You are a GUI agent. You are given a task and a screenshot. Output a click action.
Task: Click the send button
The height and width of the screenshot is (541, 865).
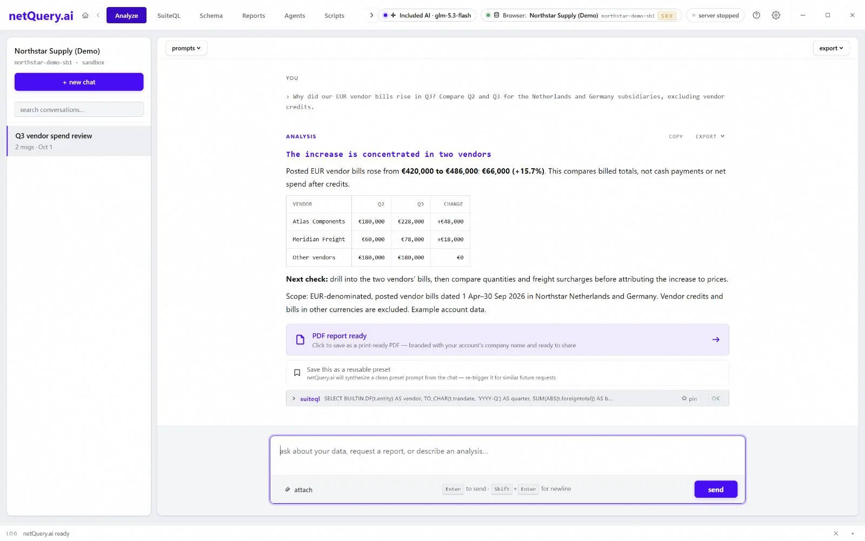click(x=716, y=490)
